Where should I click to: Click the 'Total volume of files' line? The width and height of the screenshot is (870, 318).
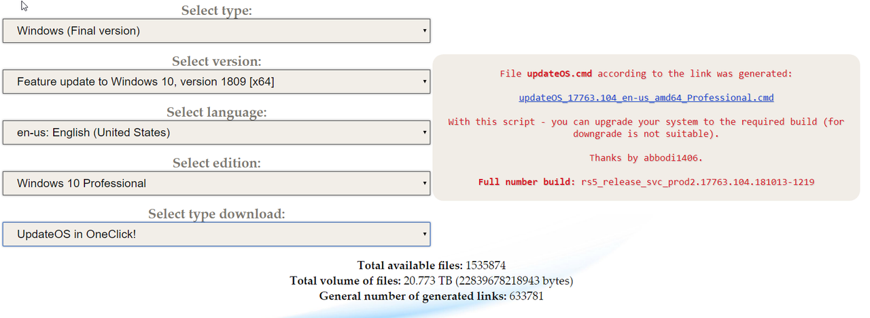(432, 281)
